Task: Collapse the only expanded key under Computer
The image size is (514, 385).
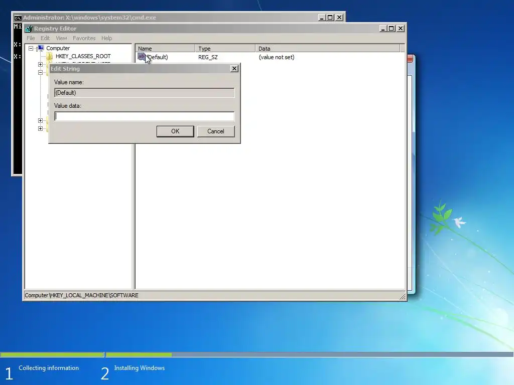Action: click(x=40, y=72)
